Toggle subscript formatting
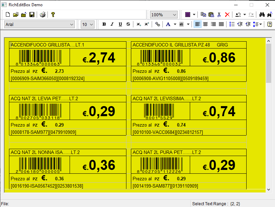The width and height of the screenshot is (275, 207). point(139,24)
